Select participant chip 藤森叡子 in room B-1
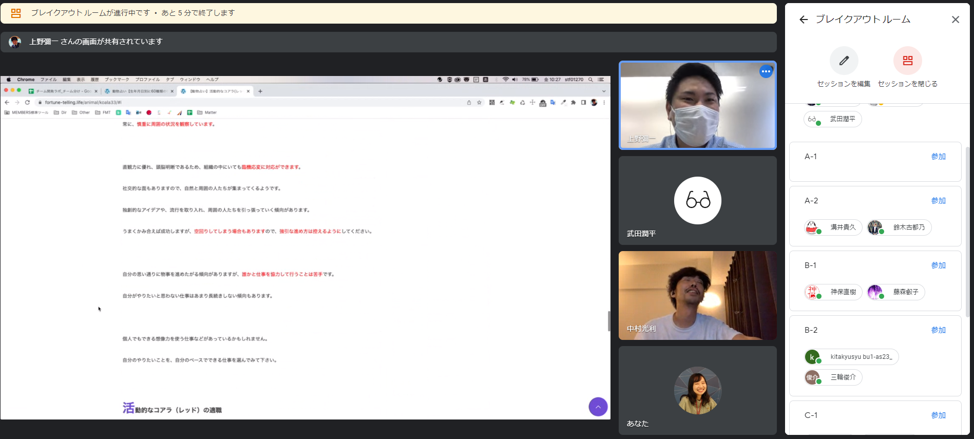This screenshot has width=974, height=439. point(896,292)
